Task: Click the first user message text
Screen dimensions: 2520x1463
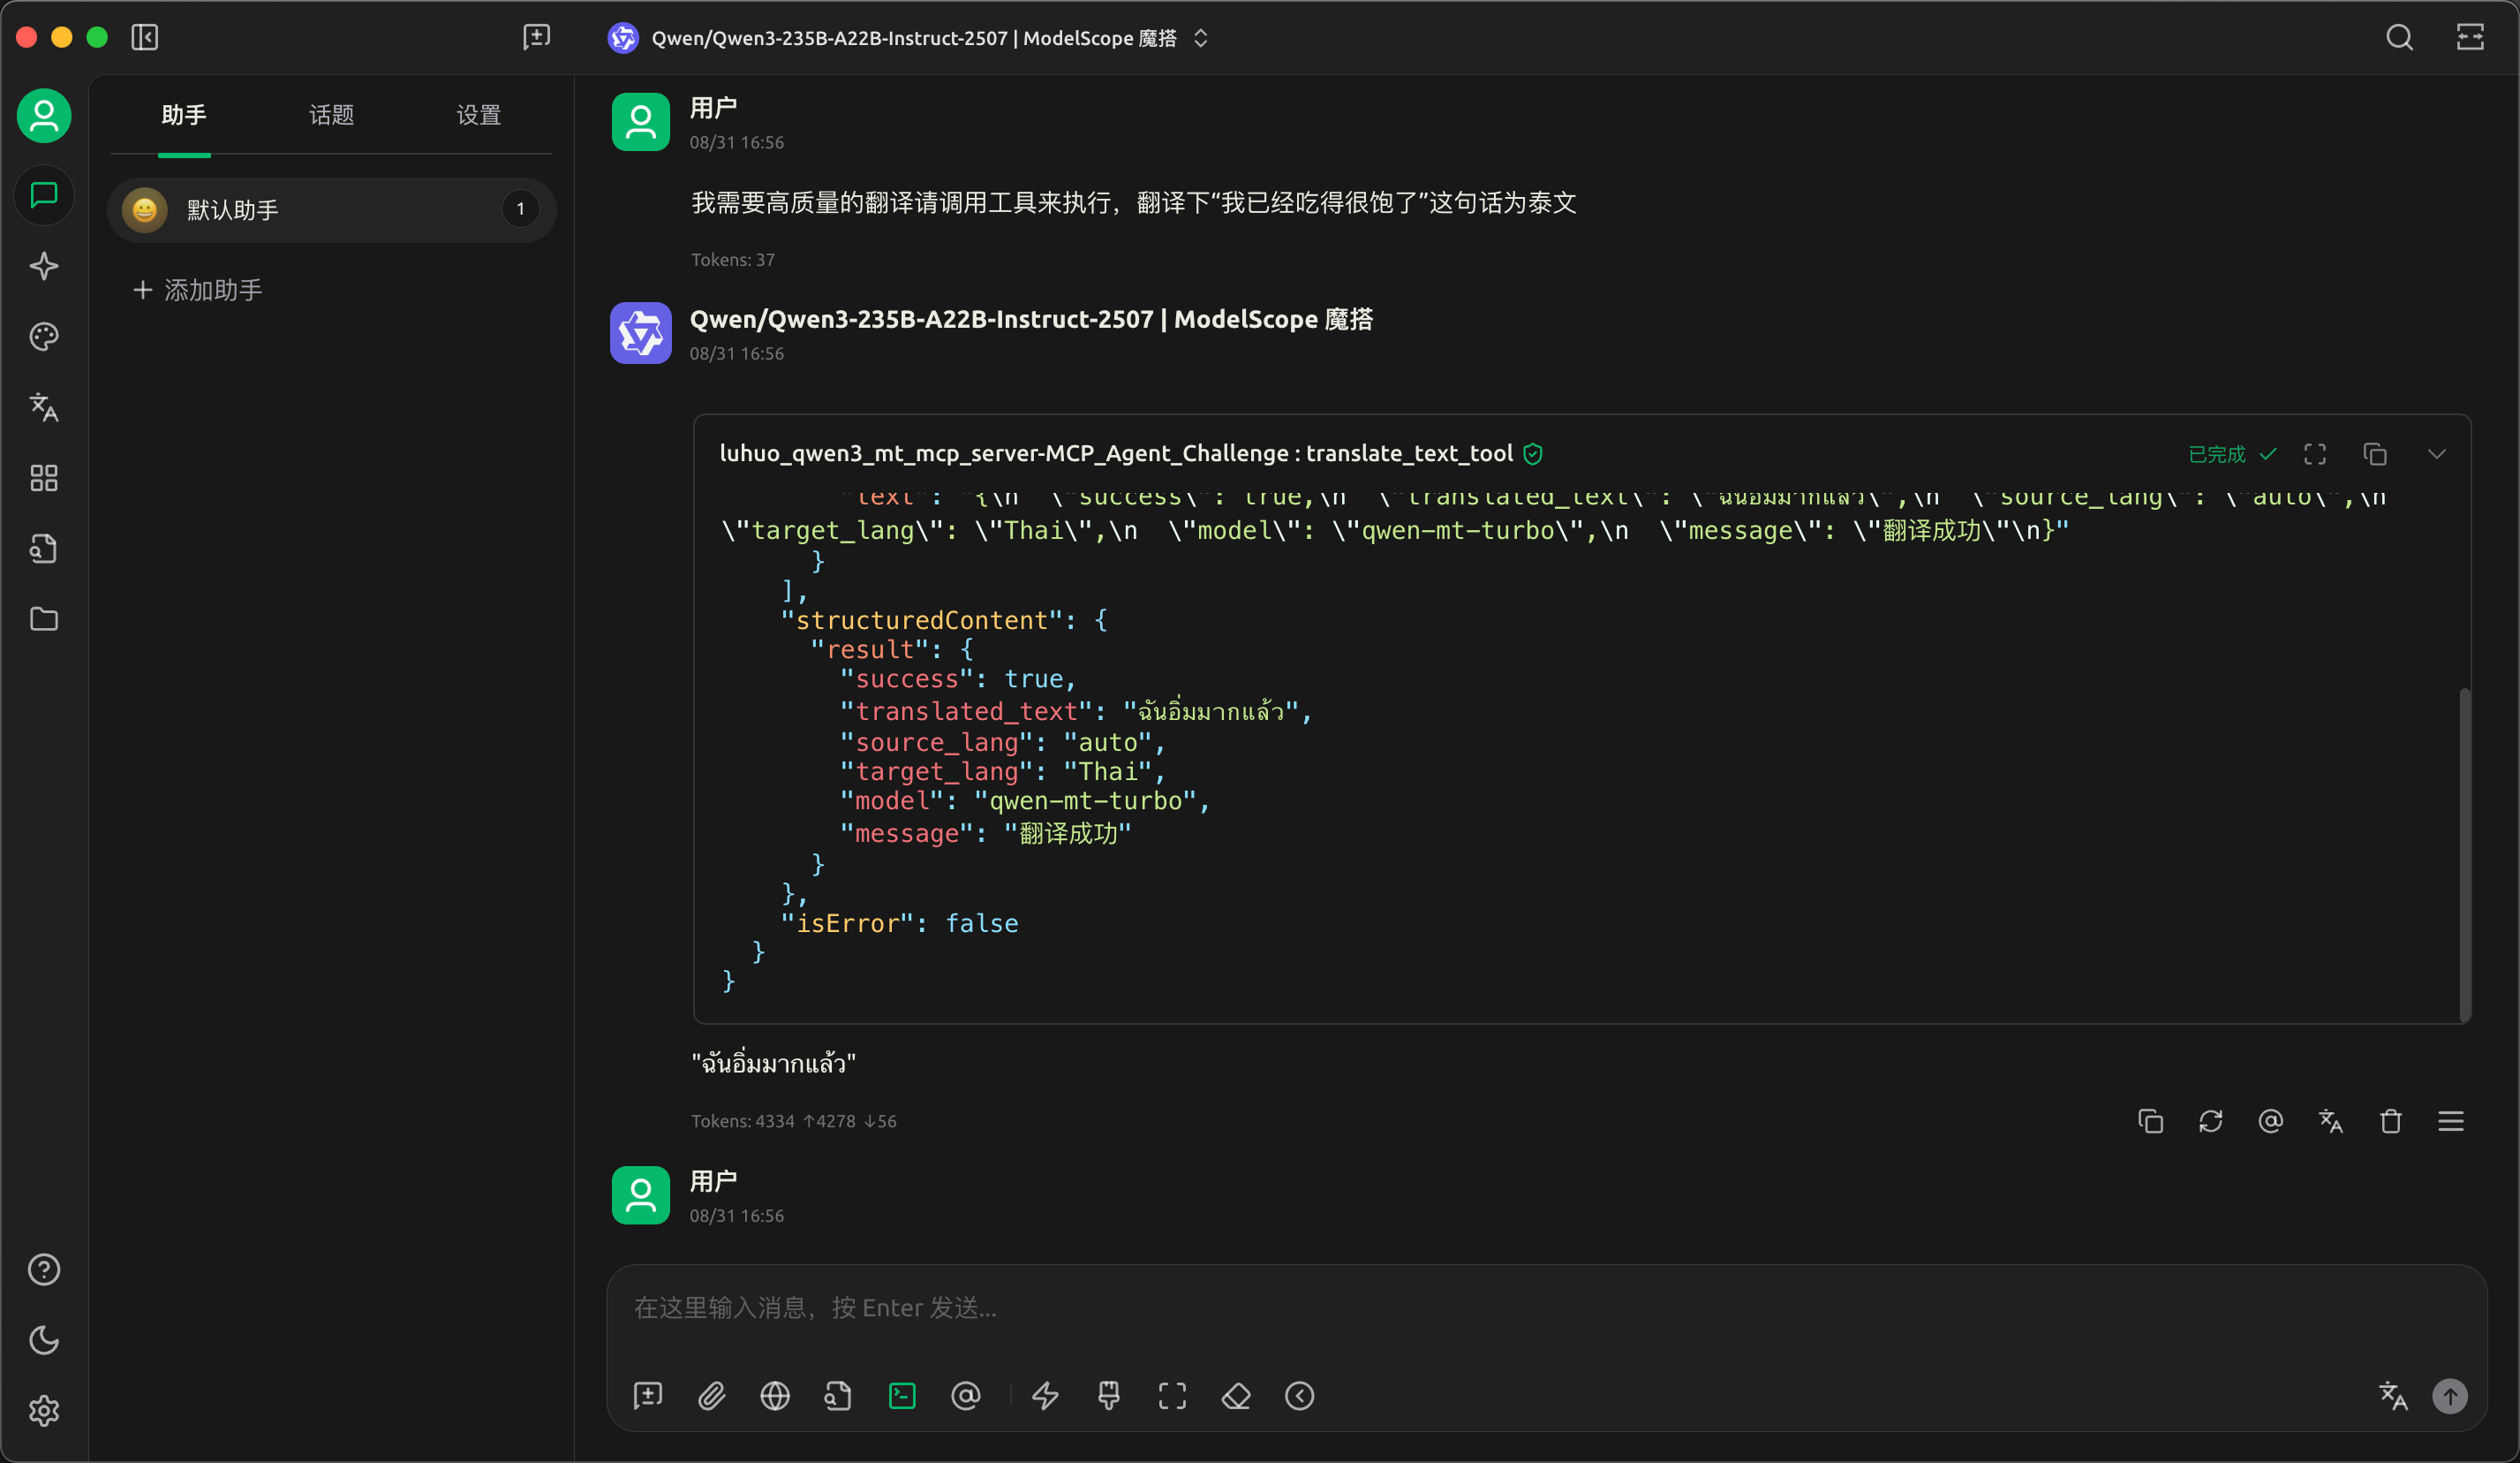Action: pos(1134,203)
